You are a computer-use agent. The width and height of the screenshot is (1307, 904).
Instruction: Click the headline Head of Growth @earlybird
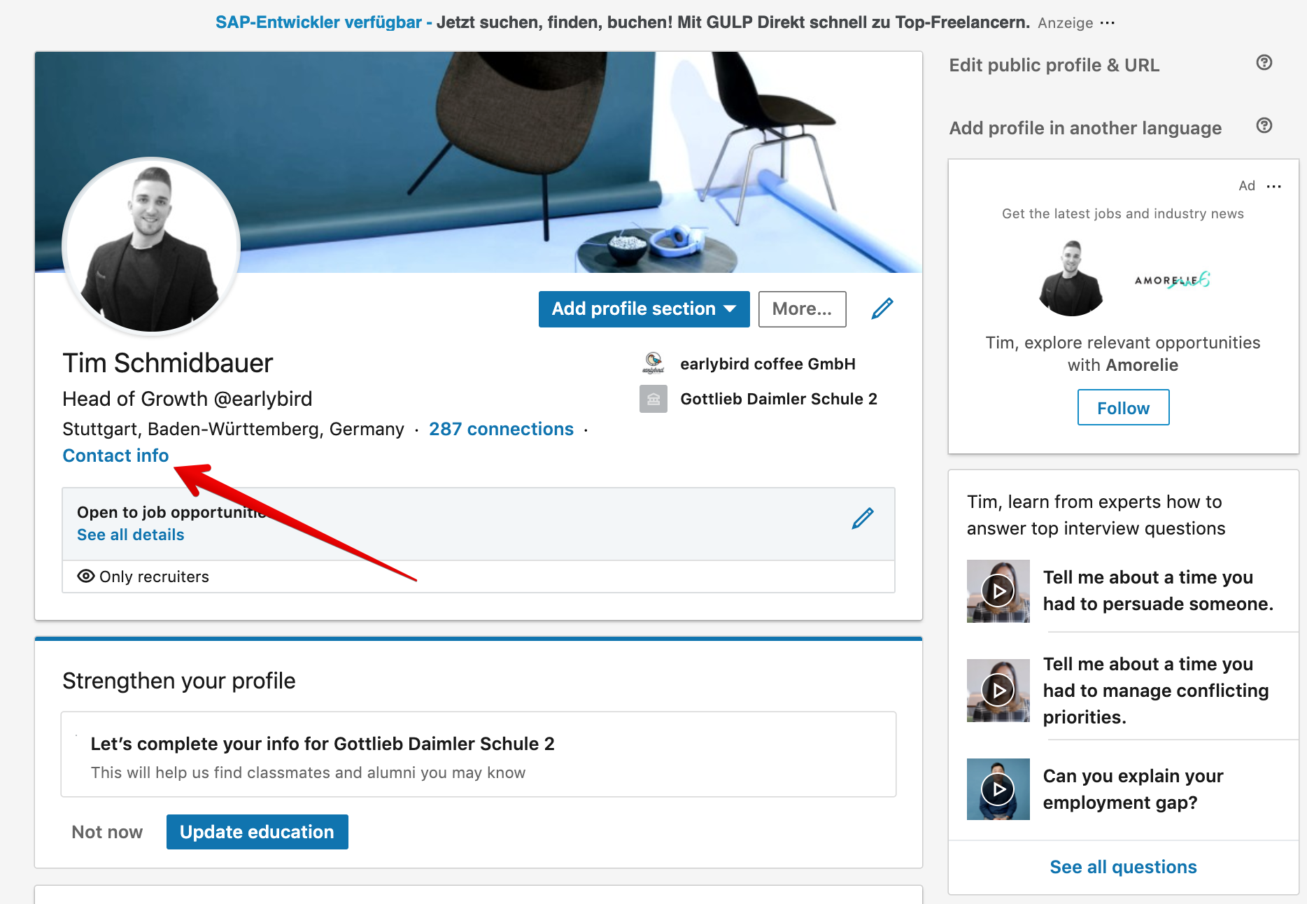(187, 399)
